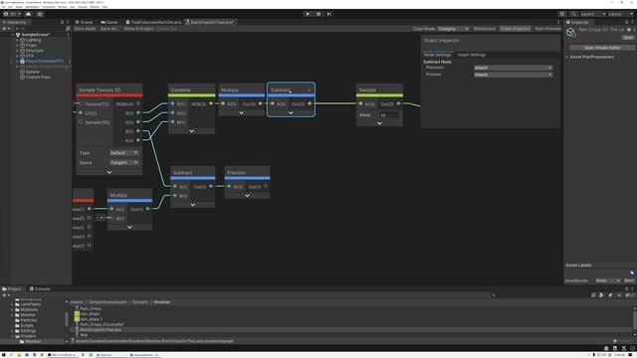Select Sphere in Hierarchy
This screenshot has height=358, width=637.
(32, 72)
